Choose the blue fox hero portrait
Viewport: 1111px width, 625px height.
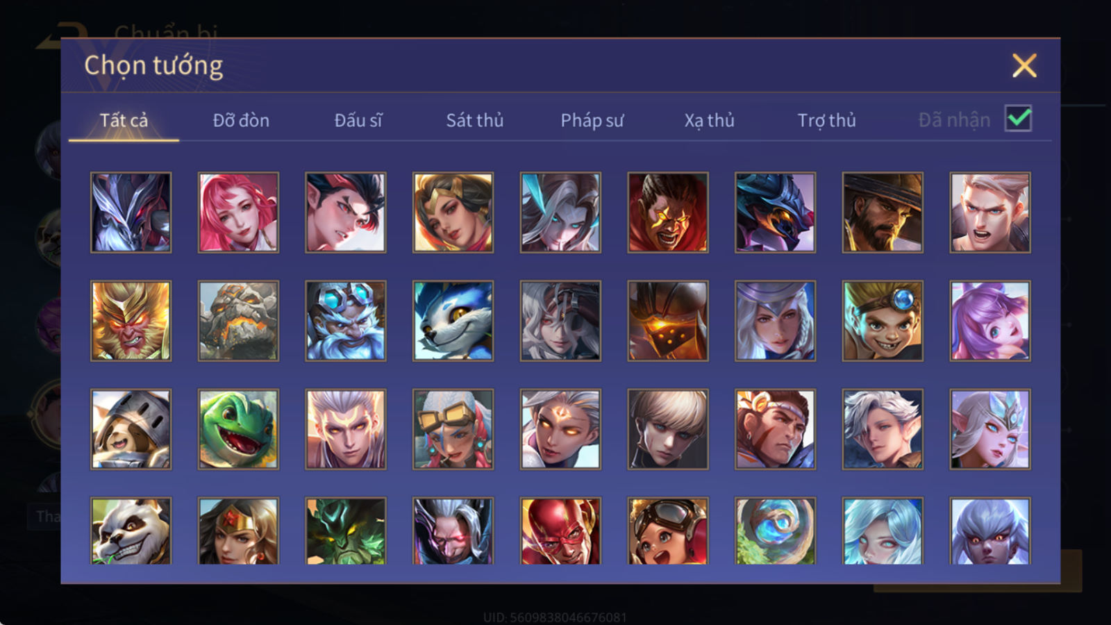[x=453, y=321]
